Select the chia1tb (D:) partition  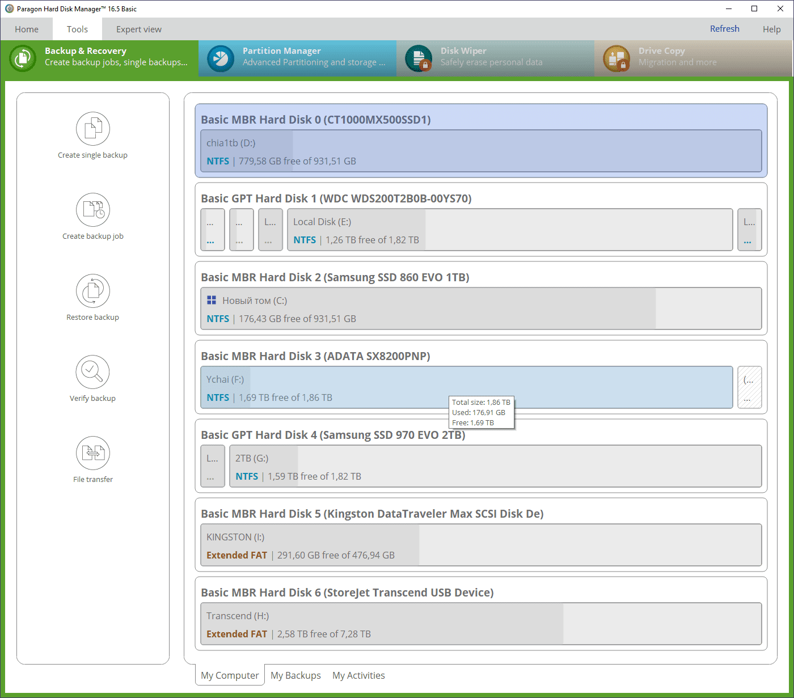pos(481,151)
